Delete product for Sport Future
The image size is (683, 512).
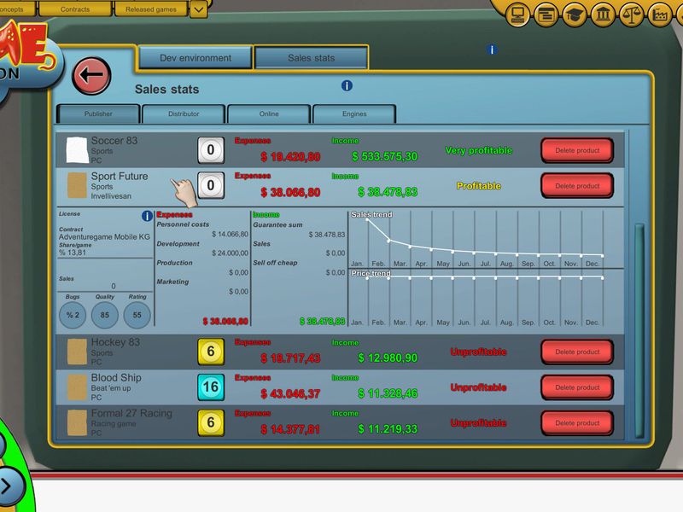[x=577, y=186]
